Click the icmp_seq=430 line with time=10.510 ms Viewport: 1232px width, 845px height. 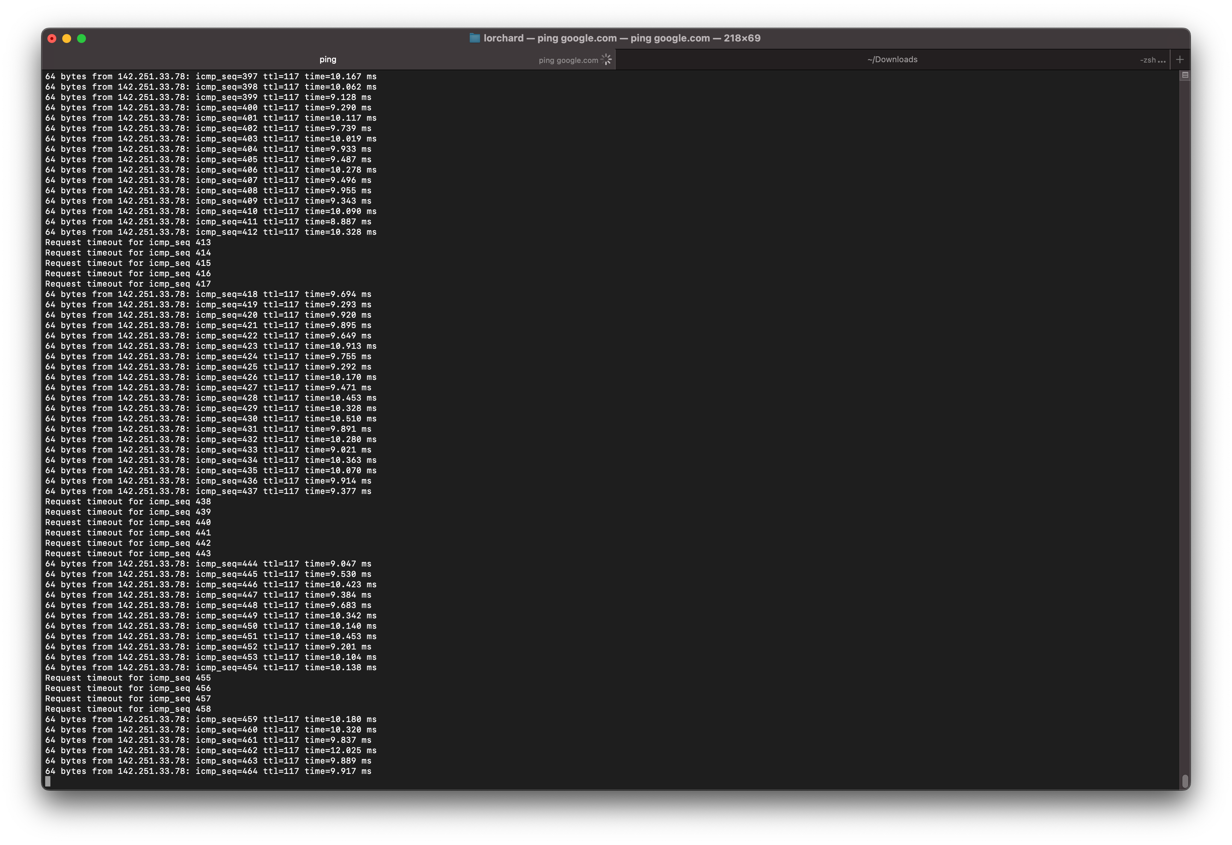point(210,418)
